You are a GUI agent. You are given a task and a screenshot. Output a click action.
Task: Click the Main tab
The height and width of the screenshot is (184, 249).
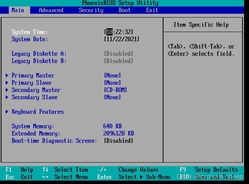click(x=18, y=10)
